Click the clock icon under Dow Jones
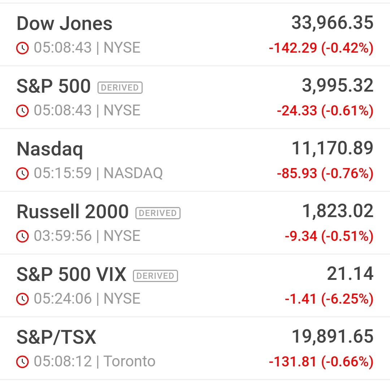Viewport: 390px width, 383px height. 22,48
